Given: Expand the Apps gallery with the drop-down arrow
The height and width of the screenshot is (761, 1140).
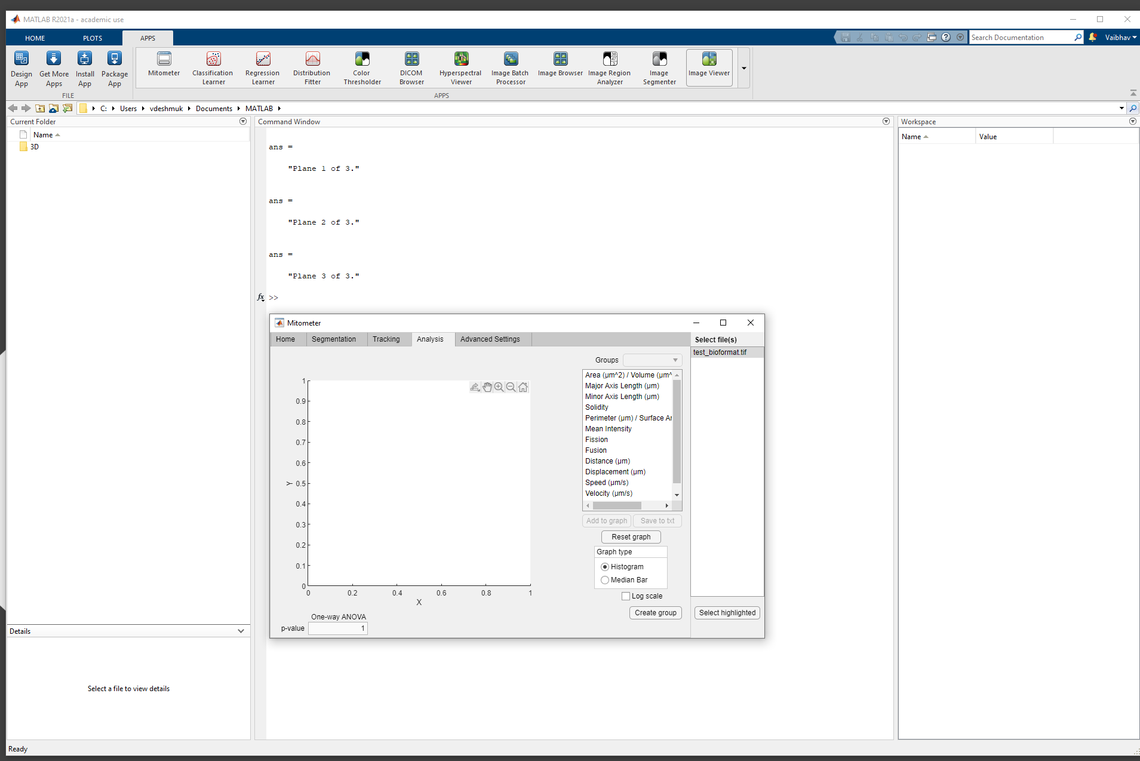Looking at the screenshot, I should (743, 67).
